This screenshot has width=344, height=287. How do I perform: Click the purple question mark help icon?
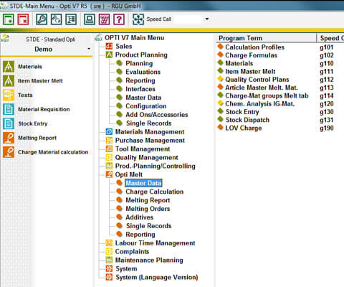coord(119,19)
